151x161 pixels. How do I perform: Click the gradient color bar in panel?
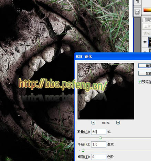click(x=147, y=10)
